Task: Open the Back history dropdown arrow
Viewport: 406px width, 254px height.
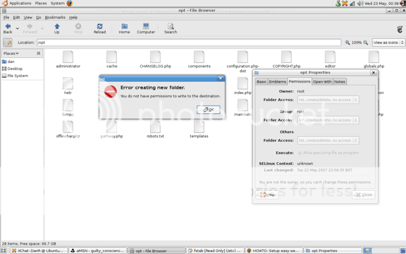Action: (17, 28)
